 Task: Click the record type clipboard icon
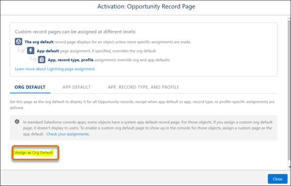click(x=42, y=59)
